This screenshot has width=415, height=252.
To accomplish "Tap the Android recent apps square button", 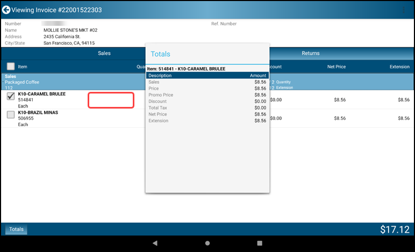I will click(260, 243).
